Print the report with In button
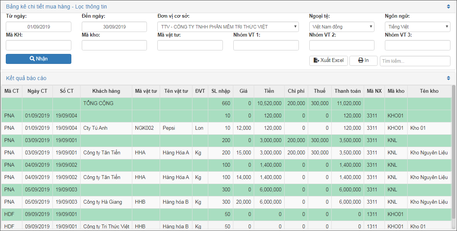 tap(363, 60)
